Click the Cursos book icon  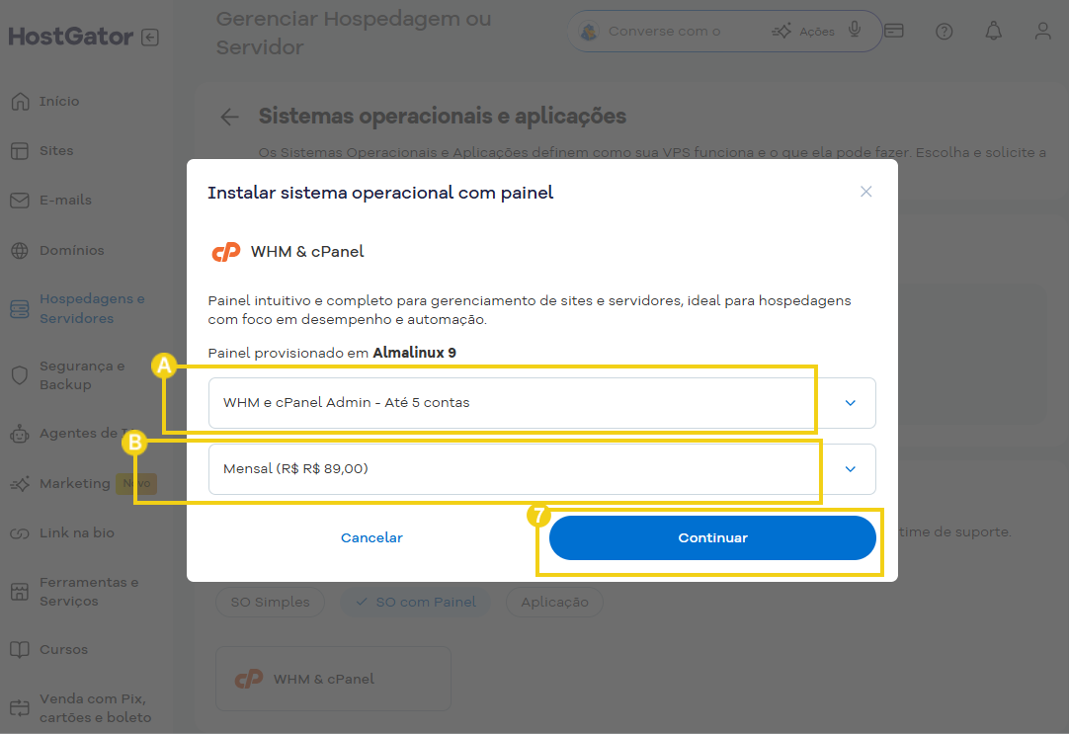20,649
